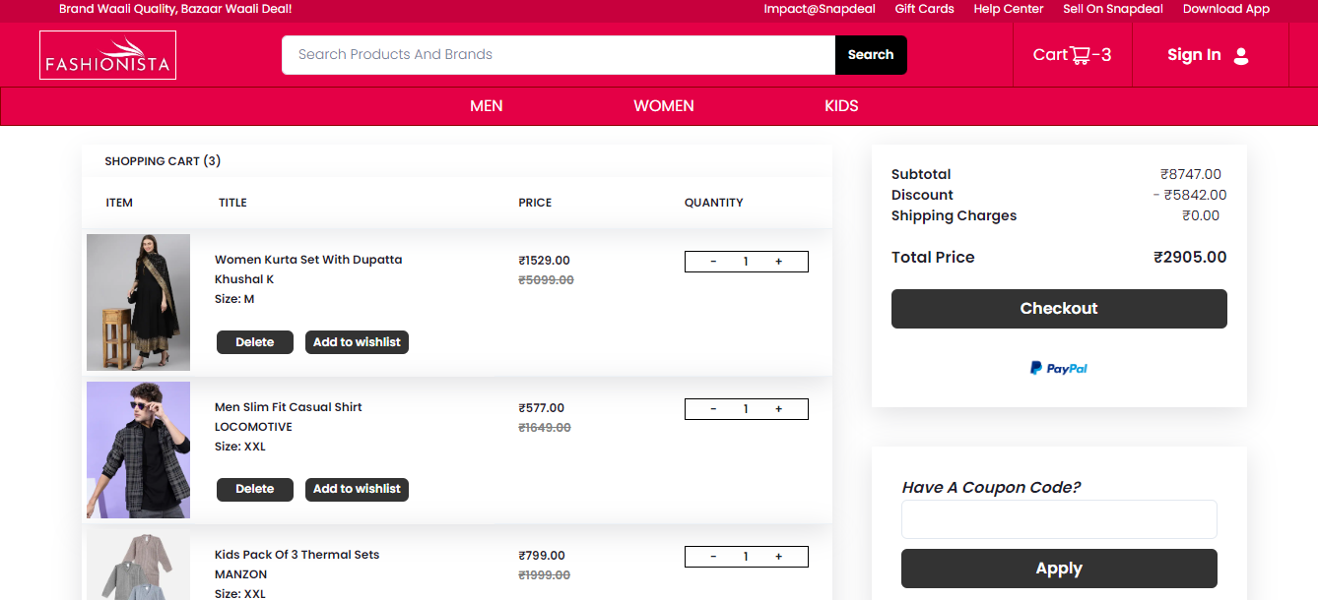Click title Women Kurta Set With Dupatta
The height and width of the screenshot is (600, 1318).
click(308, 260)
